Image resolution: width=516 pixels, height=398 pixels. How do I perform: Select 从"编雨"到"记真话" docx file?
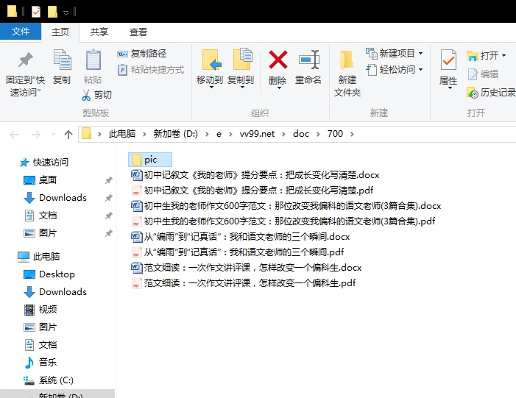click(x=240, y=236)
